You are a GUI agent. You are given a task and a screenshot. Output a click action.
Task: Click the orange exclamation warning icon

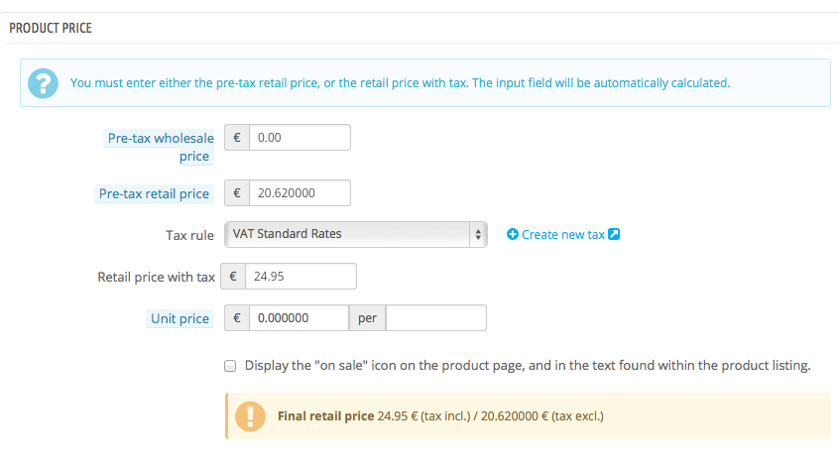pos(250,415)
